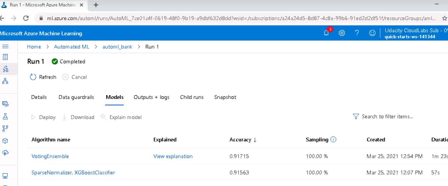
Task: Cancel the run
Action: click(x=75, y=77)
